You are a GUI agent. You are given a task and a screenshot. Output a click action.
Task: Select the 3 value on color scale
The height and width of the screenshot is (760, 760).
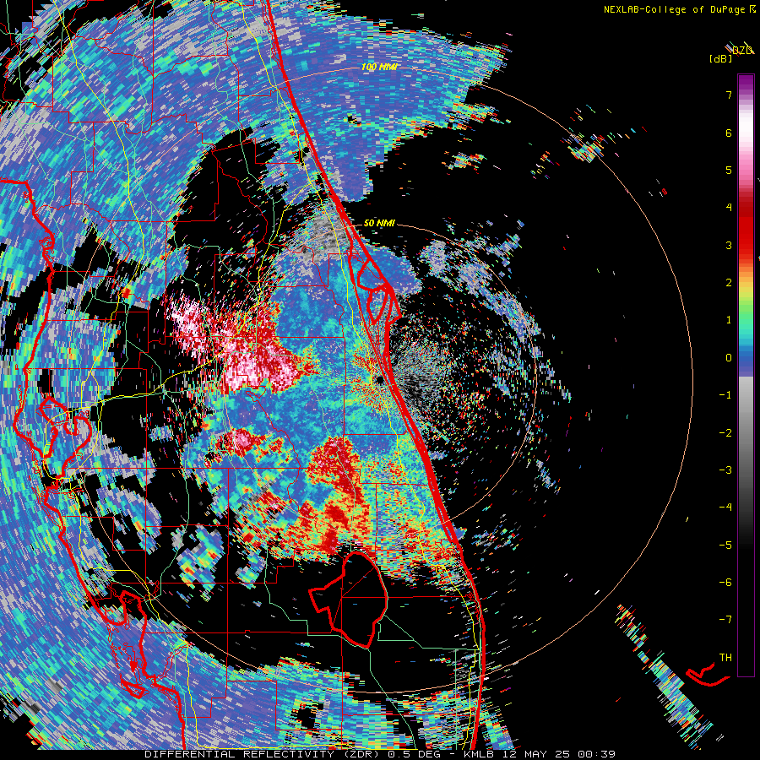tap(729, 245)
